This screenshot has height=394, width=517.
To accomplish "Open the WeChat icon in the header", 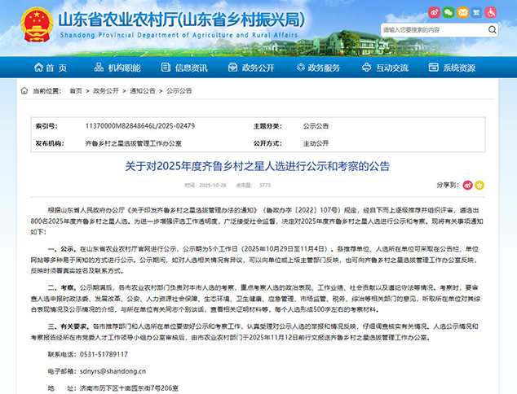I will tap(447, 13).
